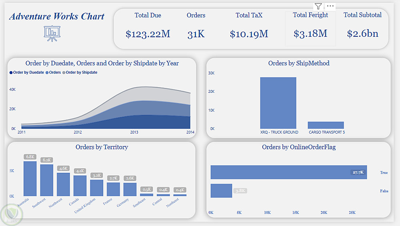Screen dimensions: 400x226
Task: Click the Canada territory bar
Action: (x=80, y=186)
